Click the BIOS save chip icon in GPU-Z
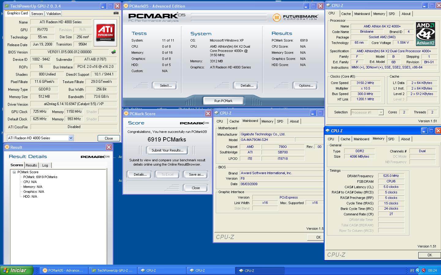The width and height of the screenshot is (441, 275). [114, 52]
